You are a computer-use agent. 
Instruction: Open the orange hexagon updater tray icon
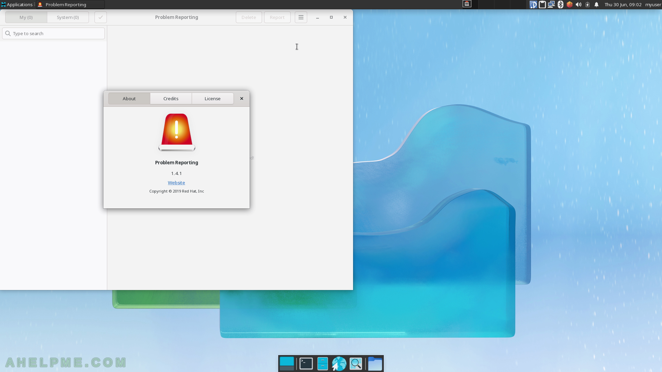pyautogui.click(x=570, y=4)
